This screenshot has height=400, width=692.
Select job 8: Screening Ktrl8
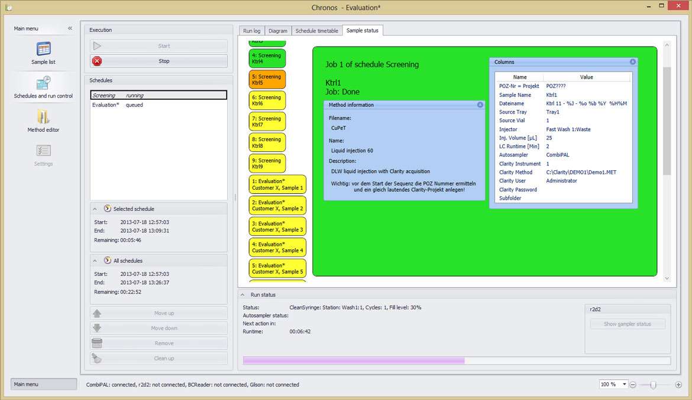tap(267, 142)
